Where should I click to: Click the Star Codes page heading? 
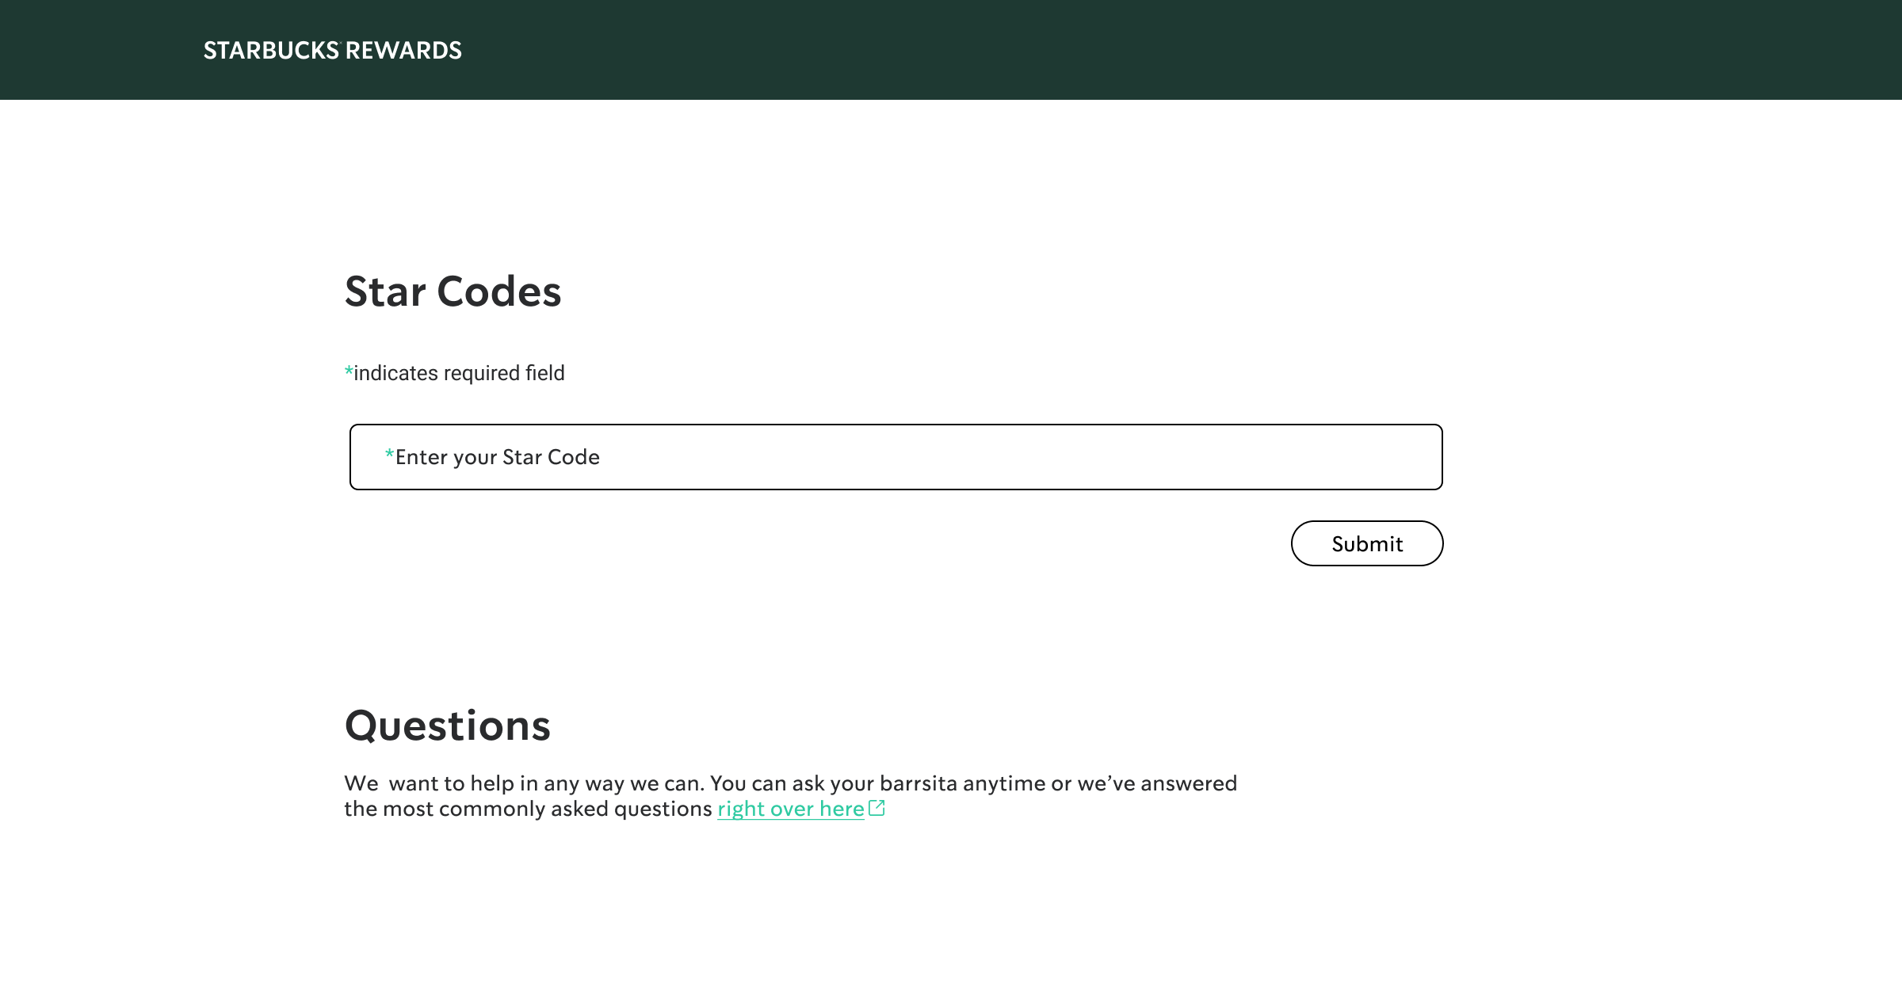tap(453, 292)
